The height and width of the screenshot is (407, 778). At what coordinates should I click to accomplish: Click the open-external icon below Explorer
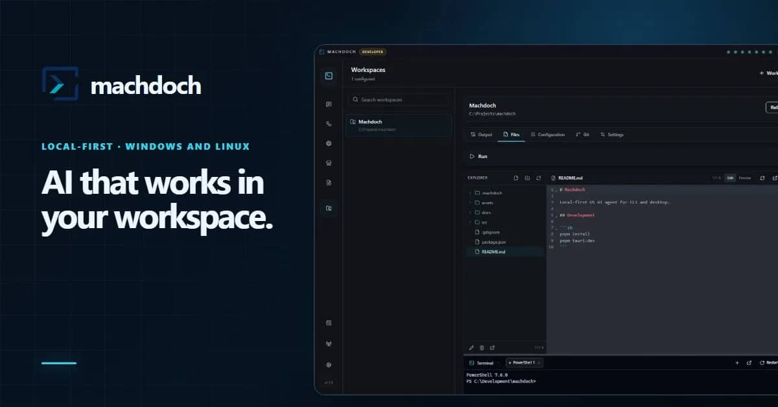(x=492, y=348)
